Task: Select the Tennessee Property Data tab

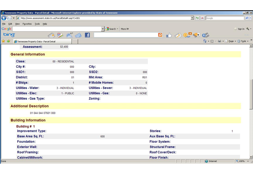Action: pyautogui.click(x=42, y=41)
